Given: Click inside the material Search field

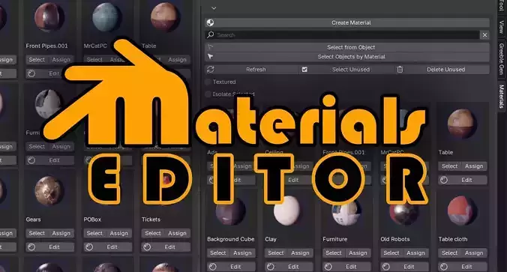Looking at the screenshot, I should tap(343, 35).
